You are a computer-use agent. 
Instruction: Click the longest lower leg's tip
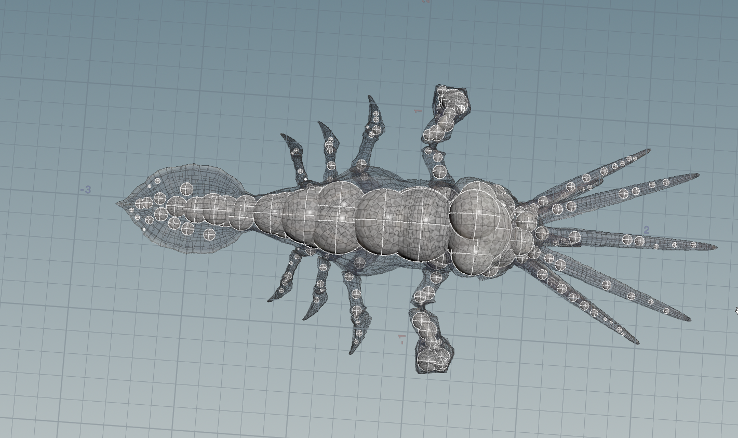tap(352, 352)
